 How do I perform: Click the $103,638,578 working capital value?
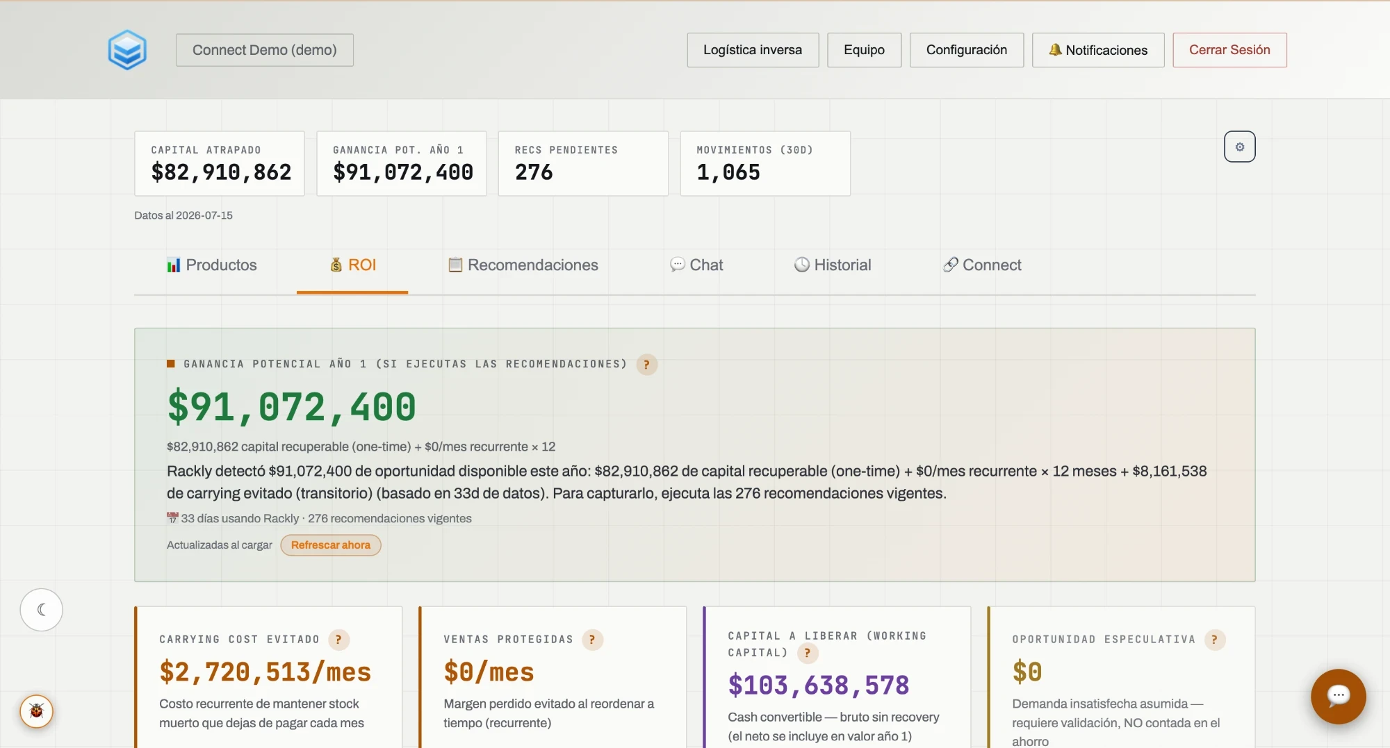818,685
